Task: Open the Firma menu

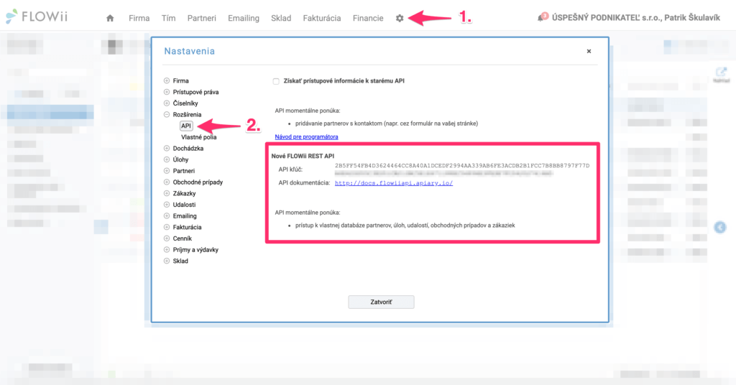Action: click(139, 18)
